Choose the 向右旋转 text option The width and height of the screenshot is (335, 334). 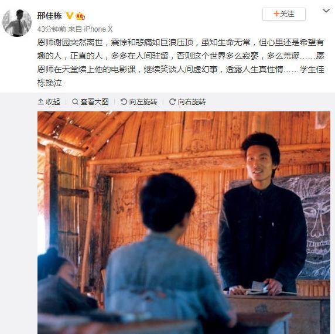coord(192,102)
